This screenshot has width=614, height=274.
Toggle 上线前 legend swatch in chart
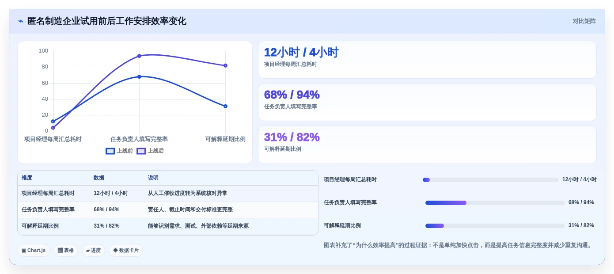[x=110, y=151]
